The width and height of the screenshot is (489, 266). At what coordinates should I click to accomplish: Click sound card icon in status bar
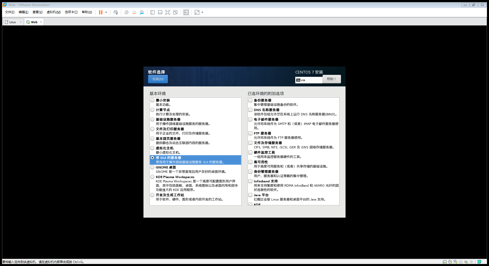click(x=466, y=262)
